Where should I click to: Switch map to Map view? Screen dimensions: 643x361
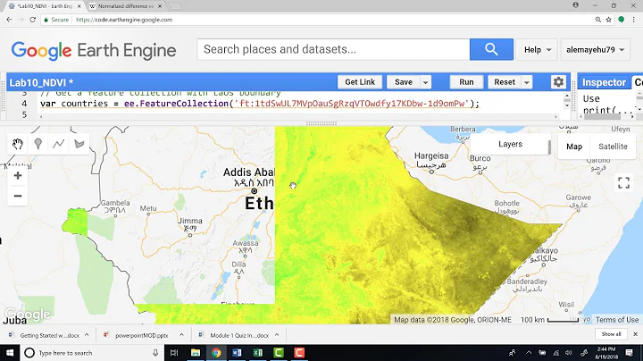[x=574, y=147]
